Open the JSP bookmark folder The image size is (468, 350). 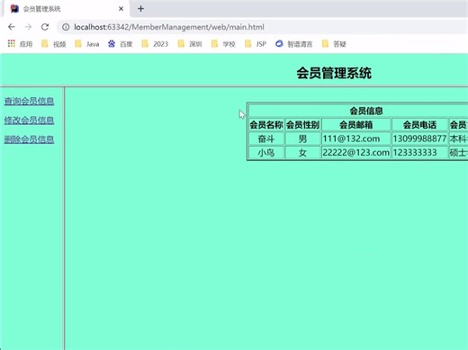pos(256,44)
